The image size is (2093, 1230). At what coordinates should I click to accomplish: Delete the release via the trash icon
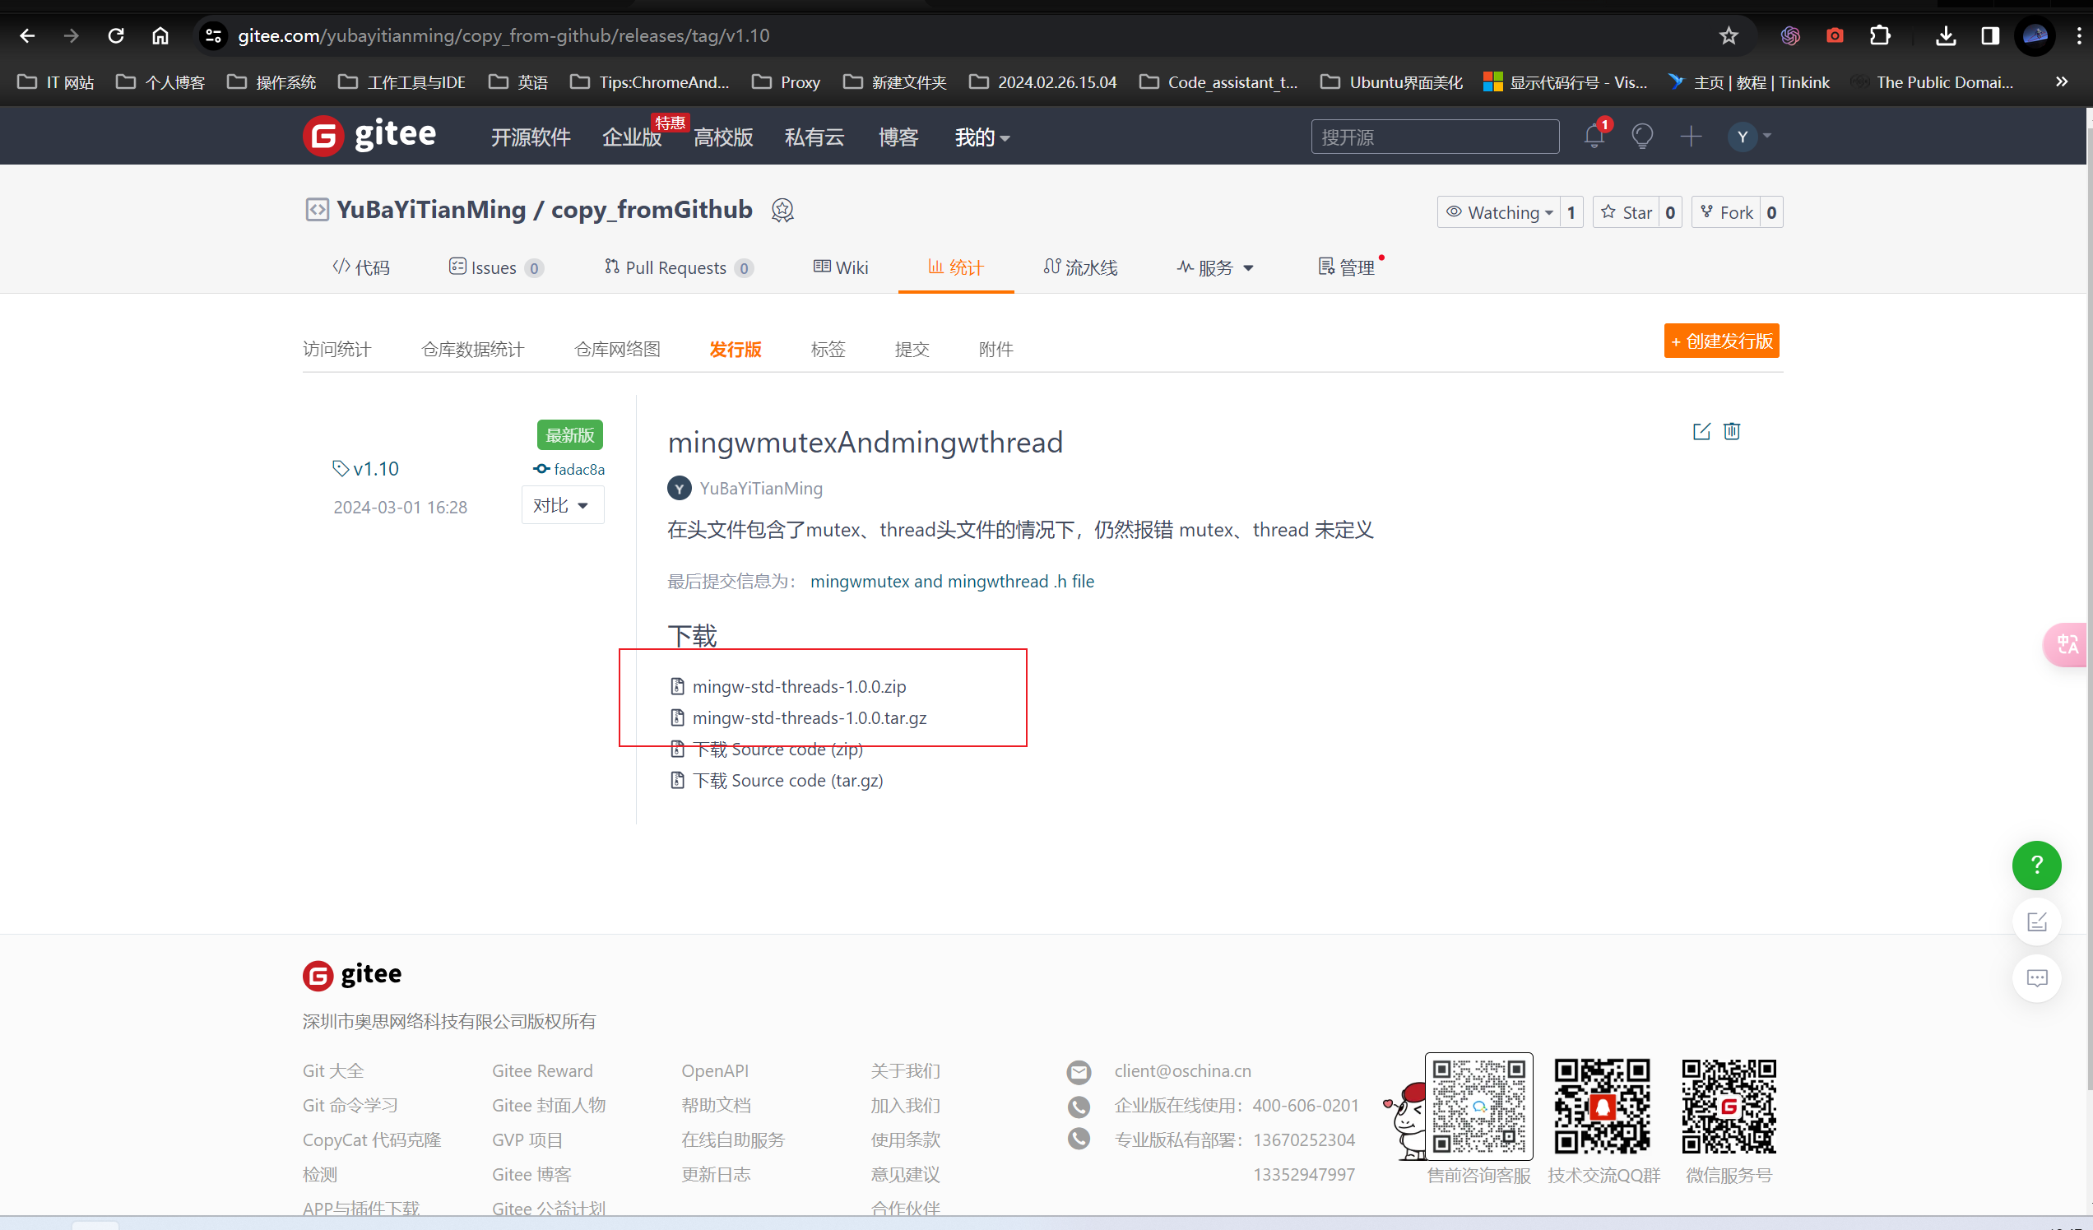point(1732,431)
